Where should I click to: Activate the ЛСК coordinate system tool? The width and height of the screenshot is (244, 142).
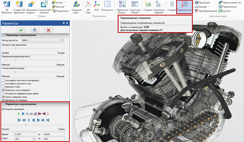[96, 6]
